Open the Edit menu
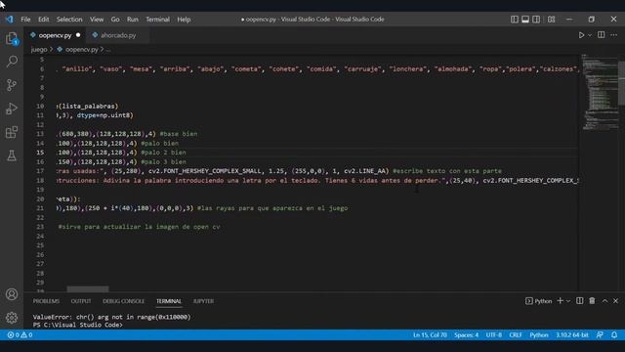 point(43,20)
